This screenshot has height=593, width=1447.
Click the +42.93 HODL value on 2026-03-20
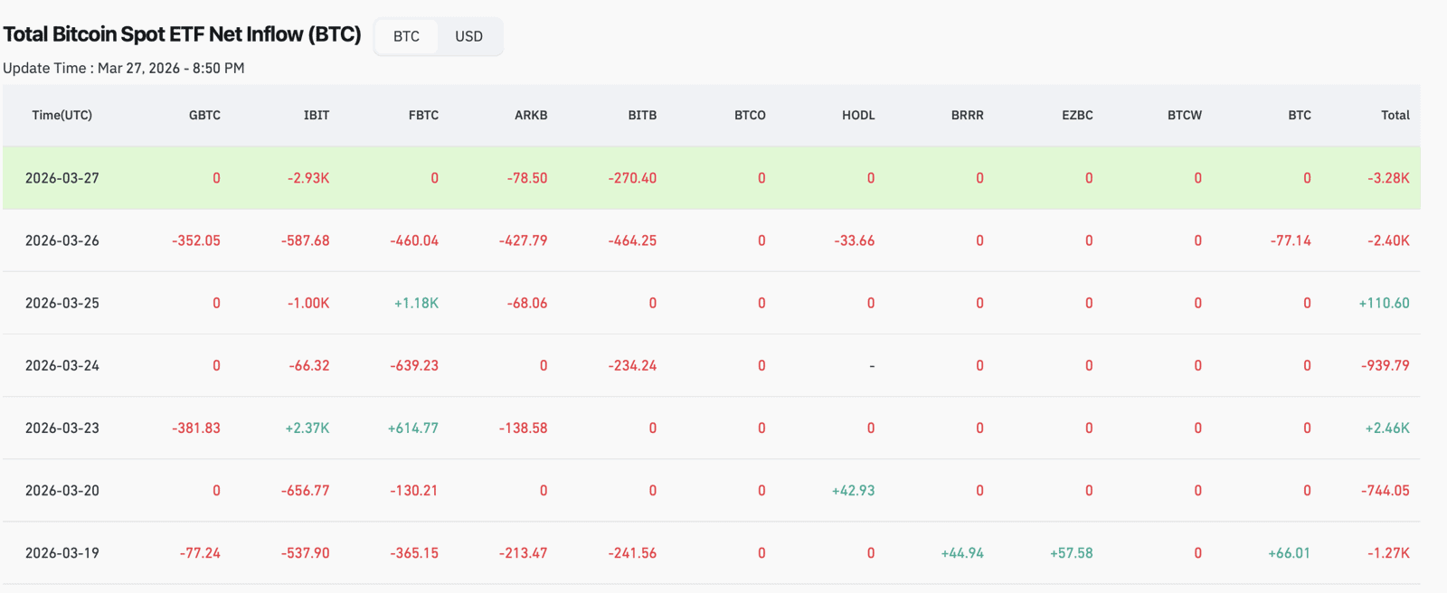coord(851,490)
